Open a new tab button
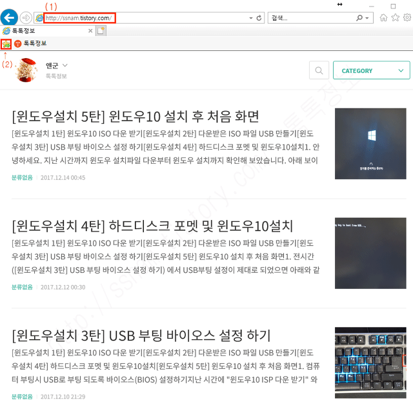This screenshot has width=413, height=407. click(x=101, y=31)
